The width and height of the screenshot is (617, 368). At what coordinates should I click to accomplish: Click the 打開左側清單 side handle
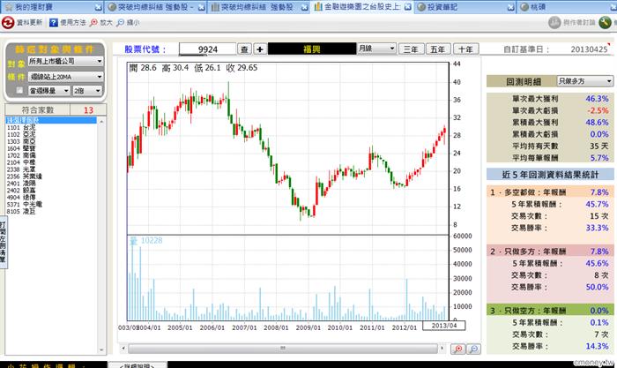pyautogui.click(x=4, y=242)
